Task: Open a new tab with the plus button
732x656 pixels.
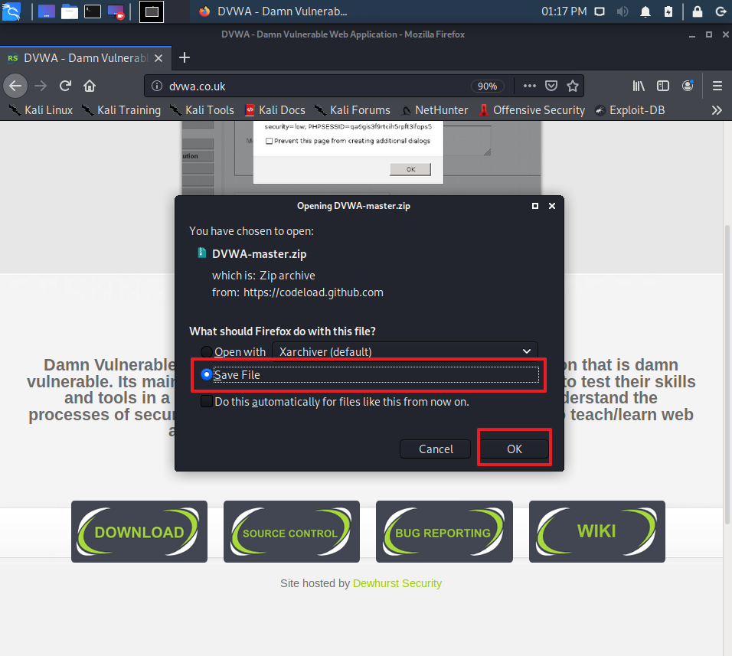Action: (x=185, y=57)
